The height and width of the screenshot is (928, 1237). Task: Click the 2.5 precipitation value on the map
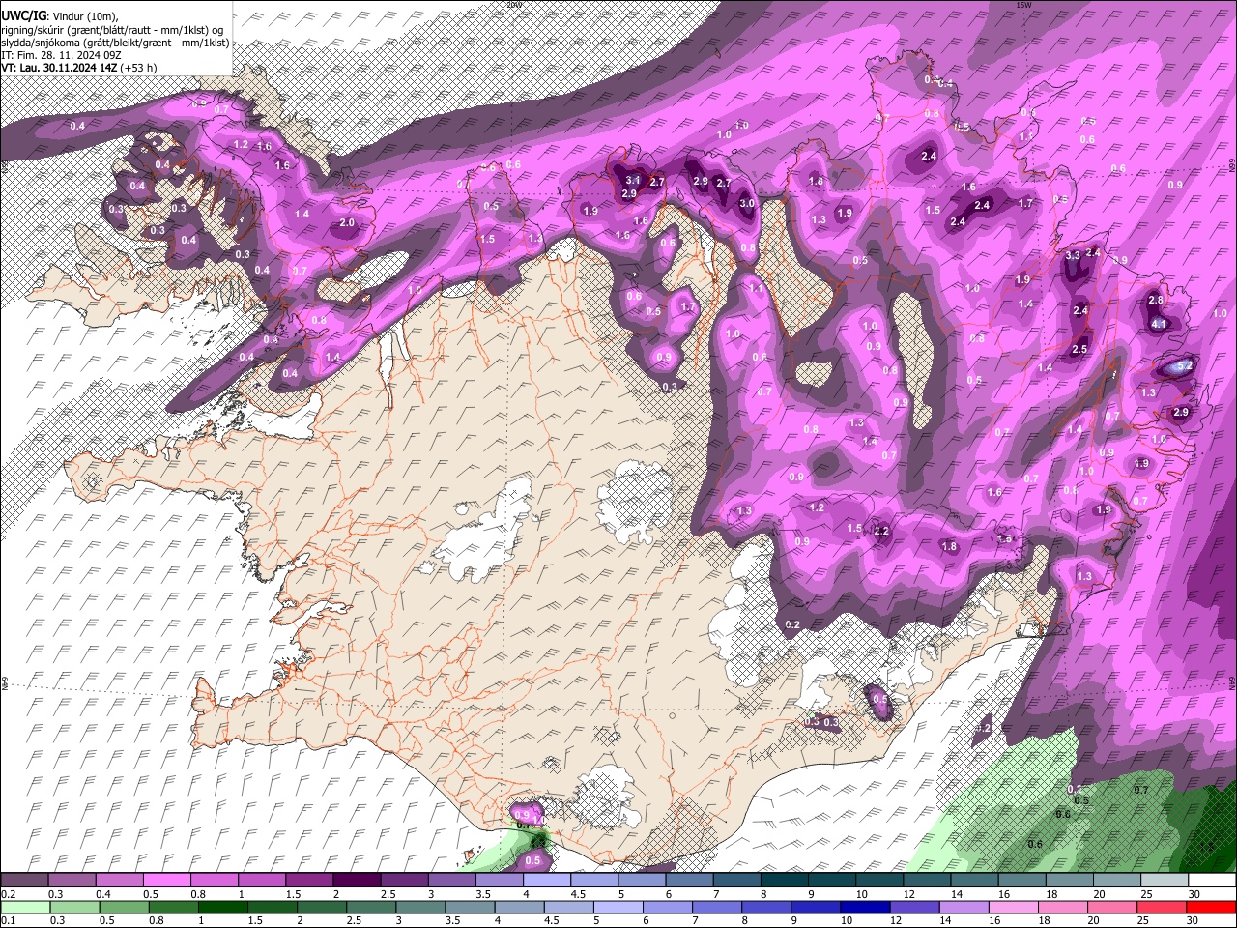click(x=1079, y=349)
